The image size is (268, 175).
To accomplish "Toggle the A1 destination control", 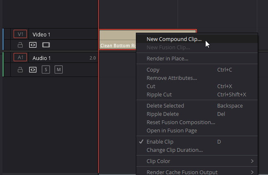I will [x=20, y=57].
